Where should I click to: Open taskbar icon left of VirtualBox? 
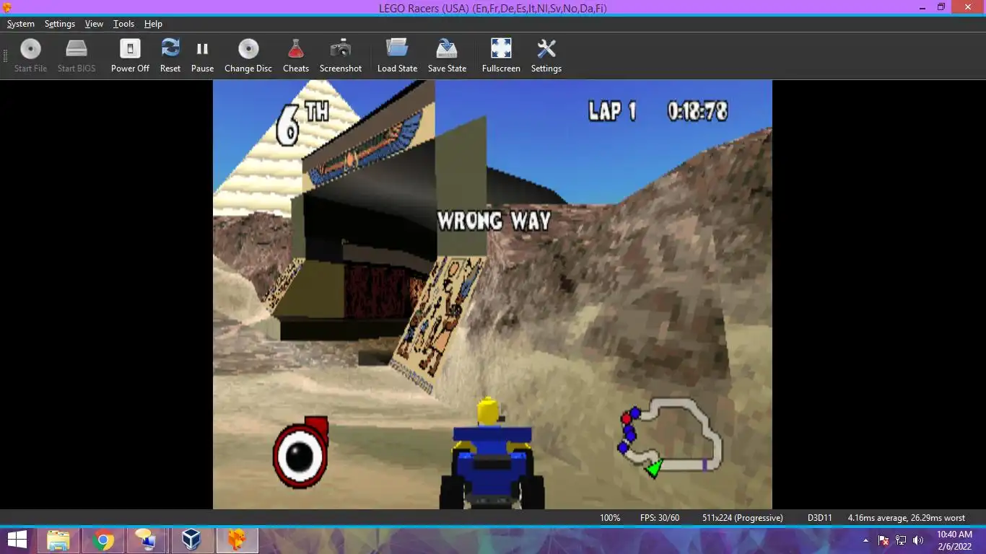[147, 540]
